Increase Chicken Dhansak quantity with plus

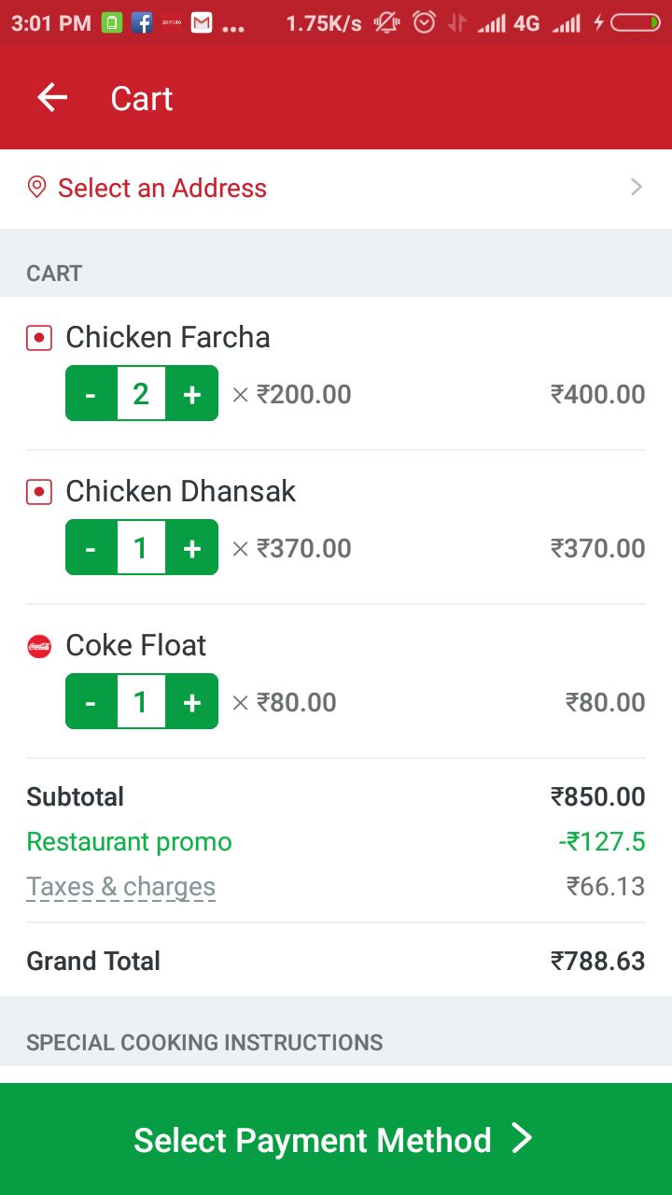(192, 548)
